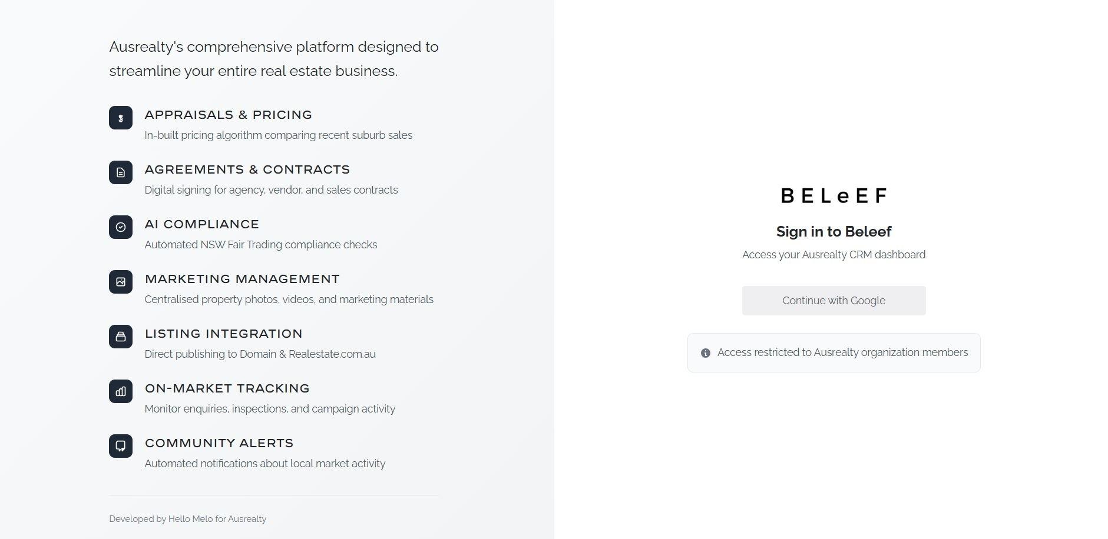Click the Community Alerts heading
This screenshot has height=539, width=1108.
[x=219, y=443]
